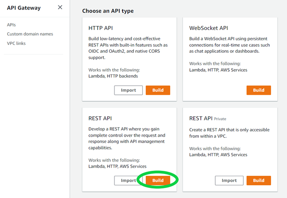Go to Custom domain names
Viewport: 287px width, 198px height.
(x=30, y=34)
